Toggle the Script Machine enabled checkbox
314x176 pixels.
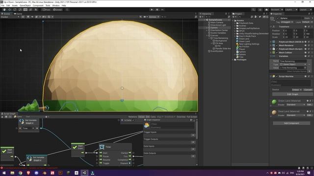[x=277, y=76]
